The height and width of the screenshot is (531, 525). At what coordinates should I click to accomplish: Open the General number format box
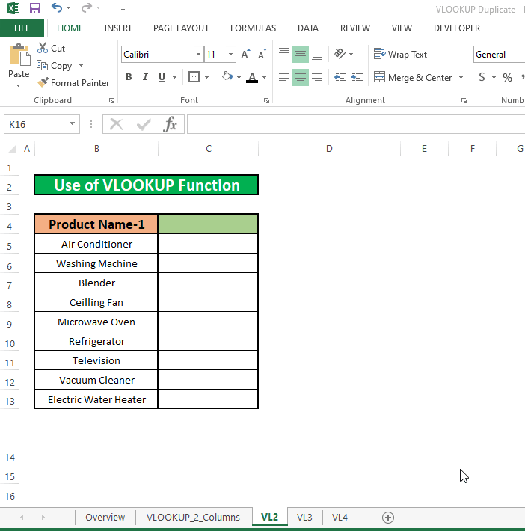click(x=500, y=54)
